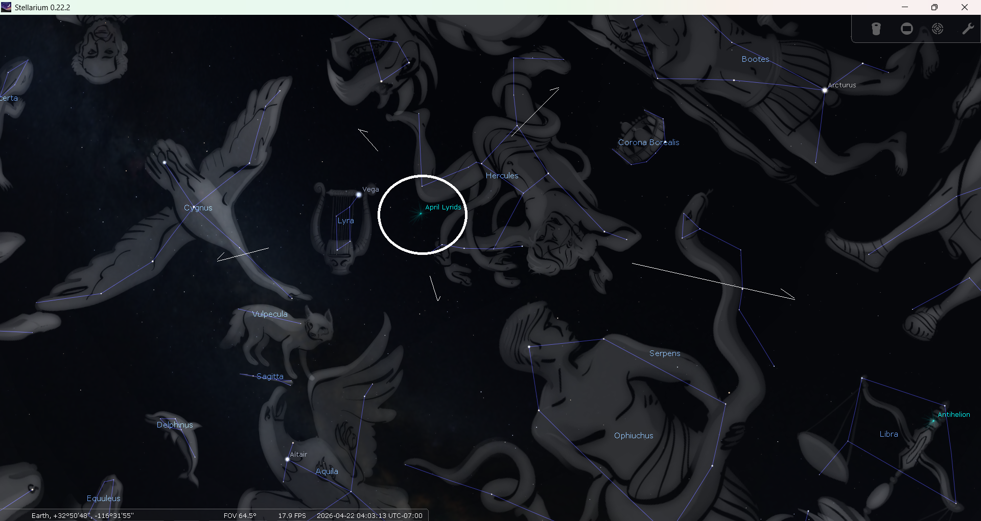
Task: Click the Cygnus constellation label
Action: point(198,208)
